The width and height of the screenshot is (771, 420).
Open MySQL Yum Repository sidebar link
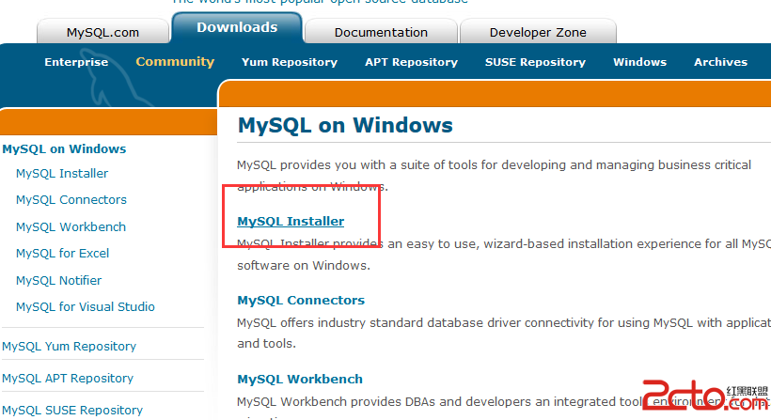tap(69, 347)
